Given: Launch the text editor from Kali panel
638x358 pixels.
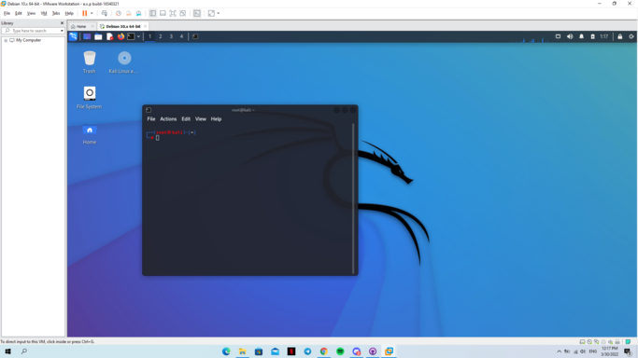Looking at the screenshot, I should pos(109,36).
